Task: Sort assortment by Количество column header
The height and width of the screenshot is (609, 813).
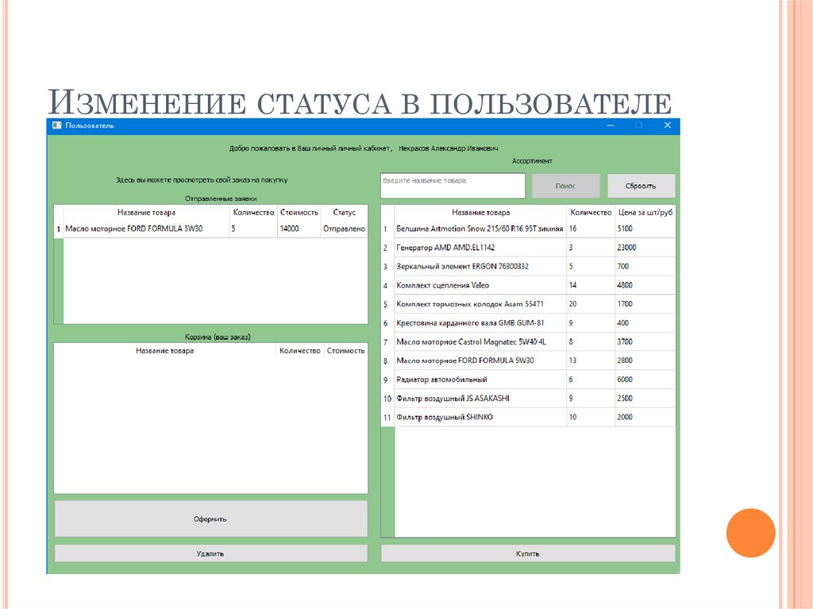Action: click(591, 213)
